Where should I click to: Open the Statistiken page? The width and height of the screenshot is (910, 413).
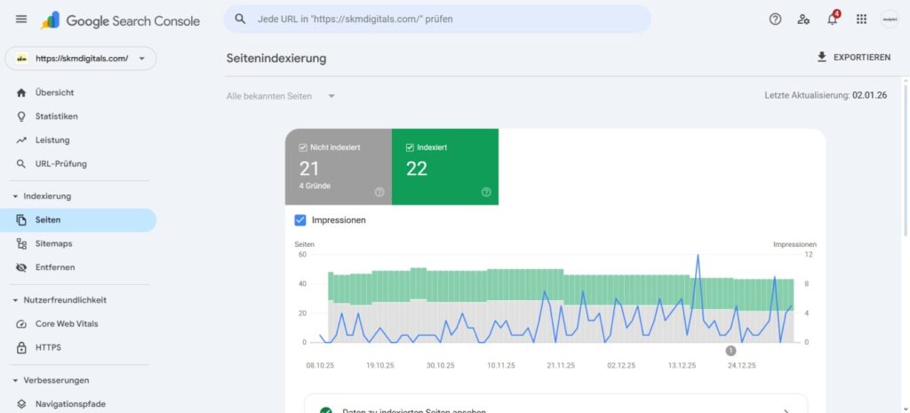(78, 116)
